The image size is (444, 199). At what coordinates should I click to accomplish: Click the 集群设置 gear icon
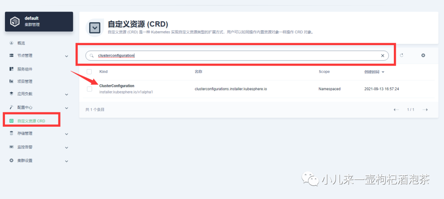12,160
